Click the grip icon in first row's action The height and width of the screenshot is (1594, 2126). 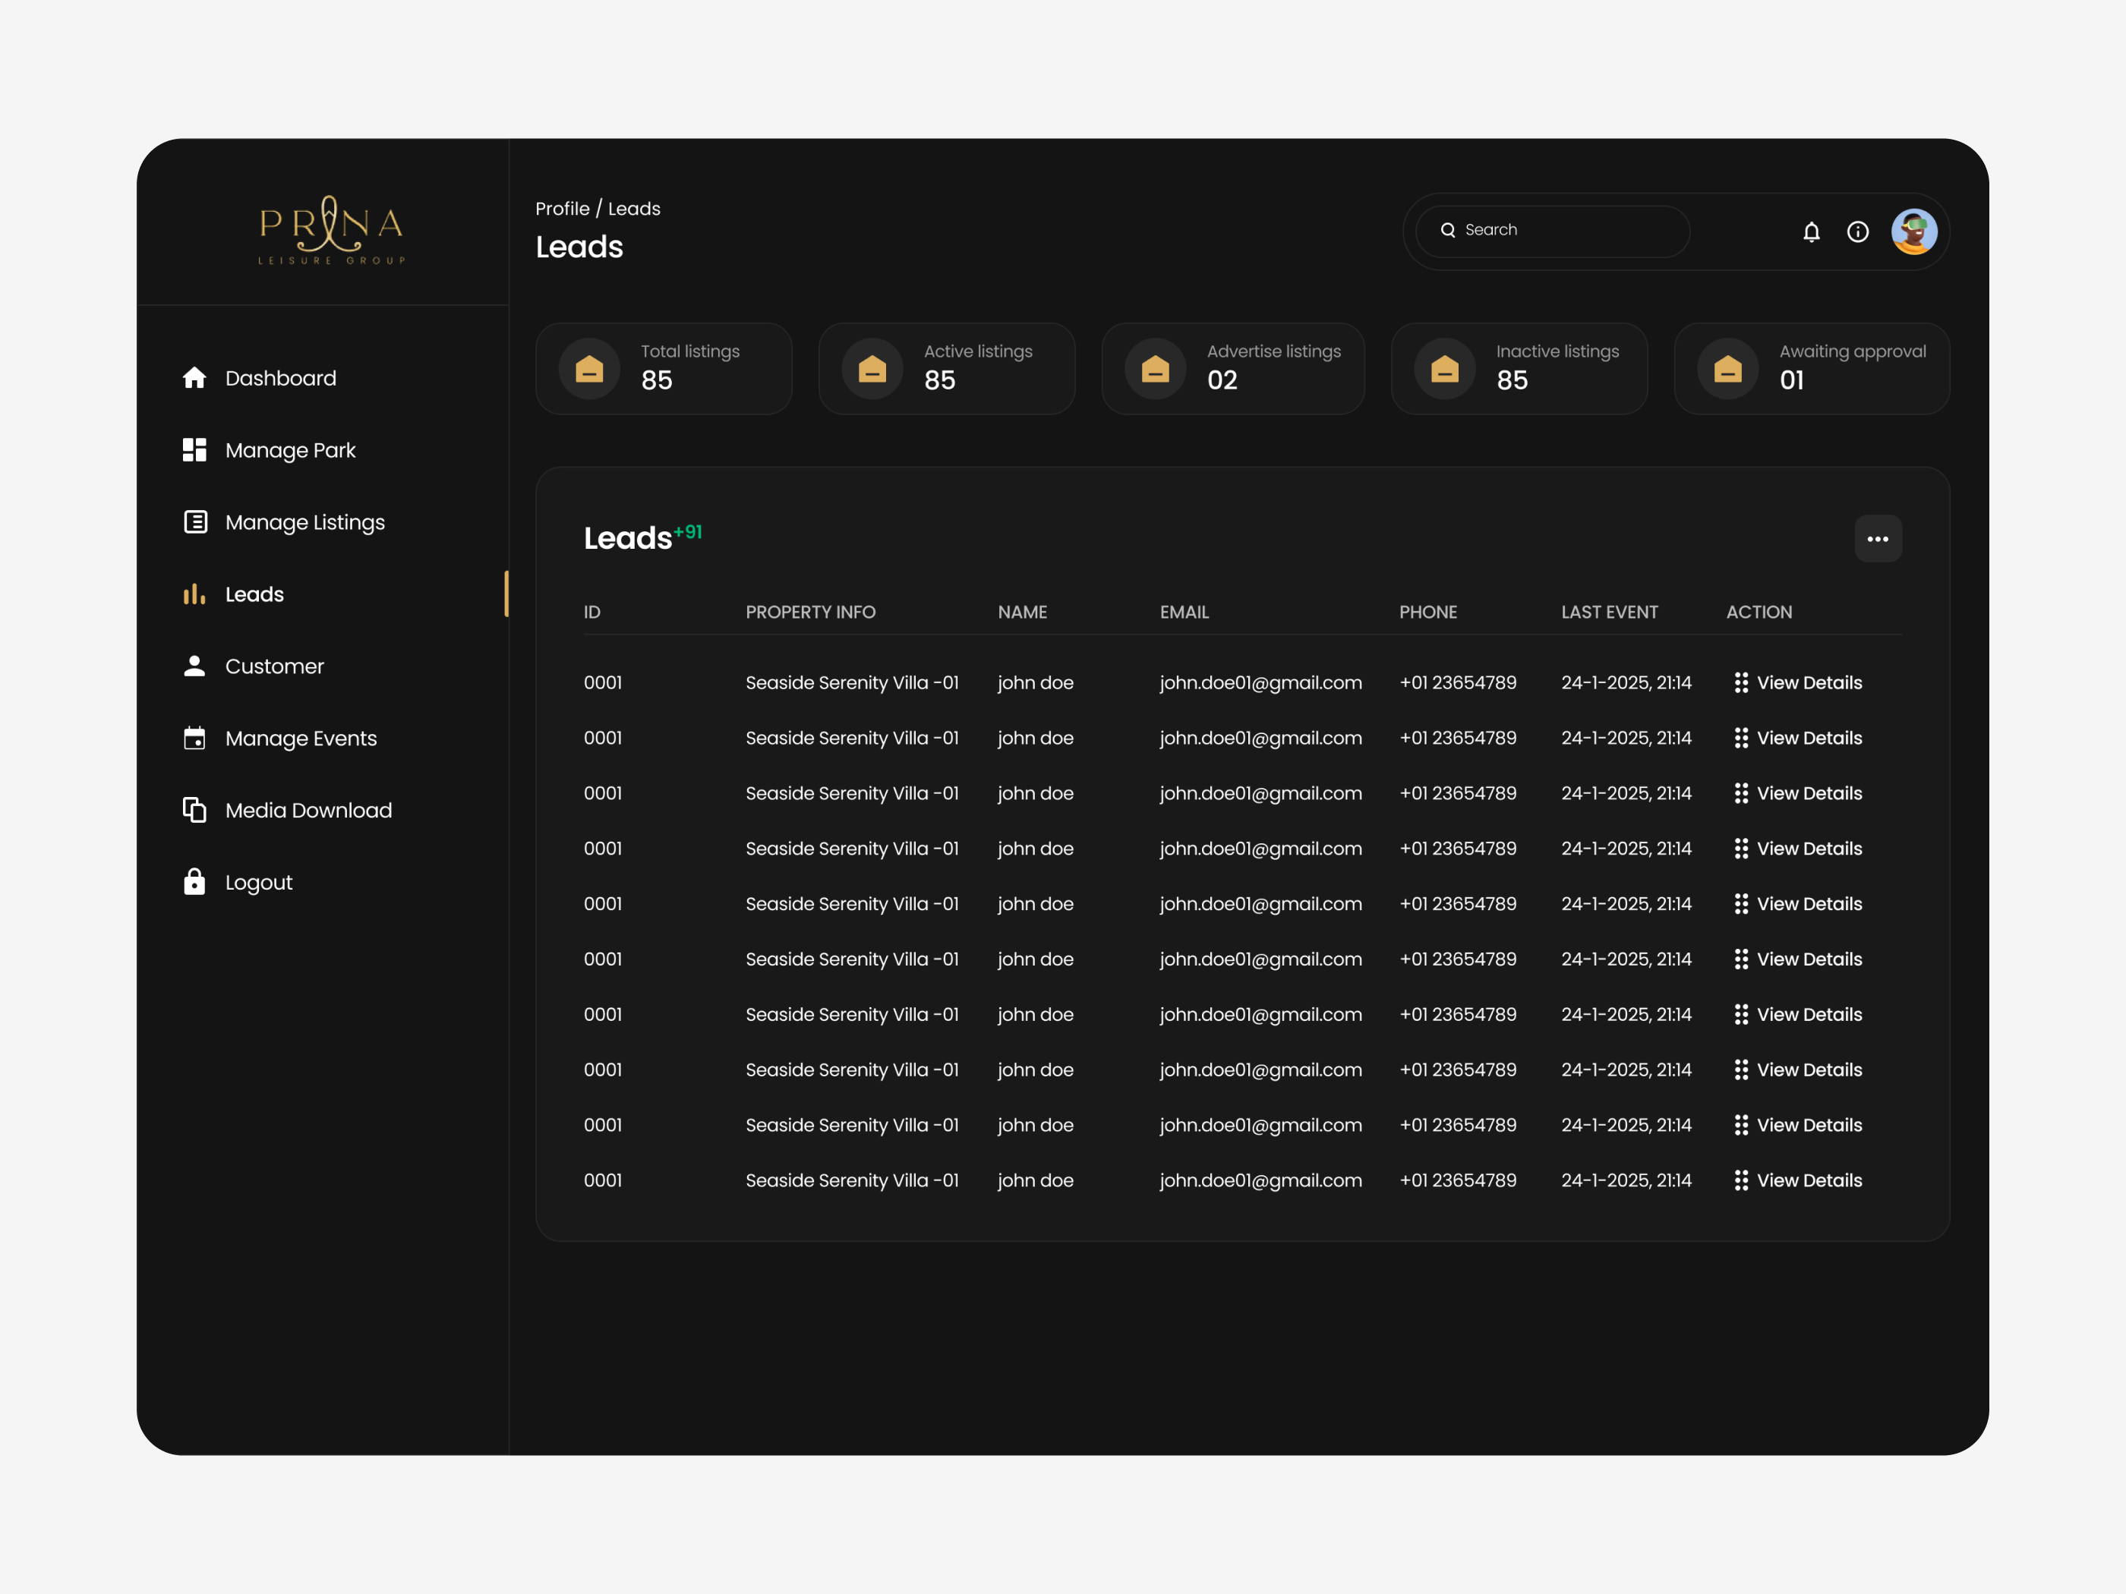1742,682
